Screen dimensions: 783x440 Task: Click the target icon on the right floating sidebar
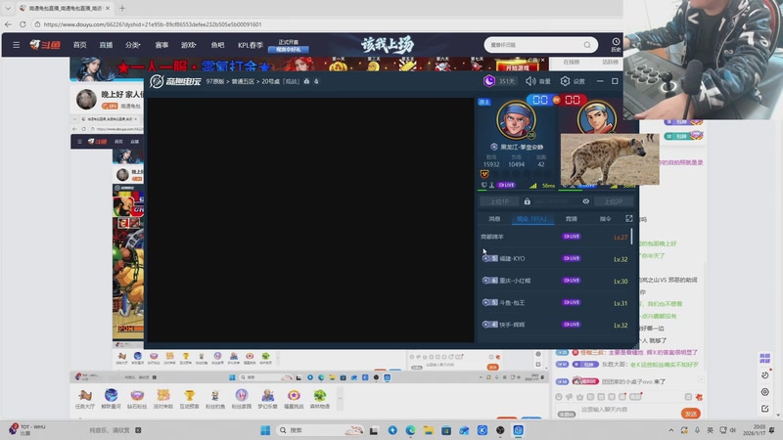[765, 392]
